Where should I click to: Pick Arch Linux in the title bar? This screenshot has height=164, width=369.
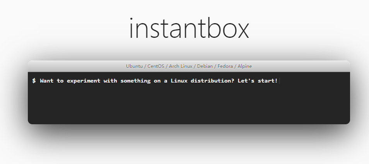pyautogui.click(x=181, y=66)
